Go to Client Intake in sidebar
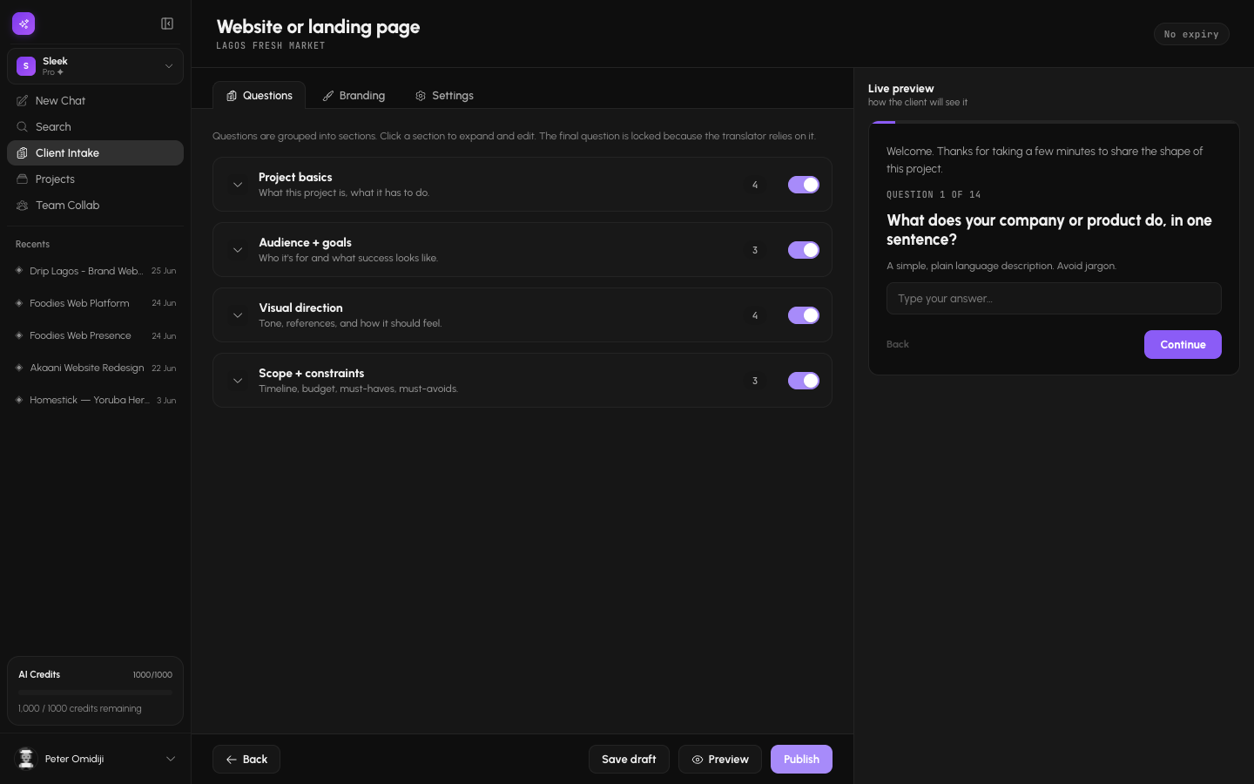This screenshot has height=784, width=1254. pyautogui.click(x=96, y=153)
